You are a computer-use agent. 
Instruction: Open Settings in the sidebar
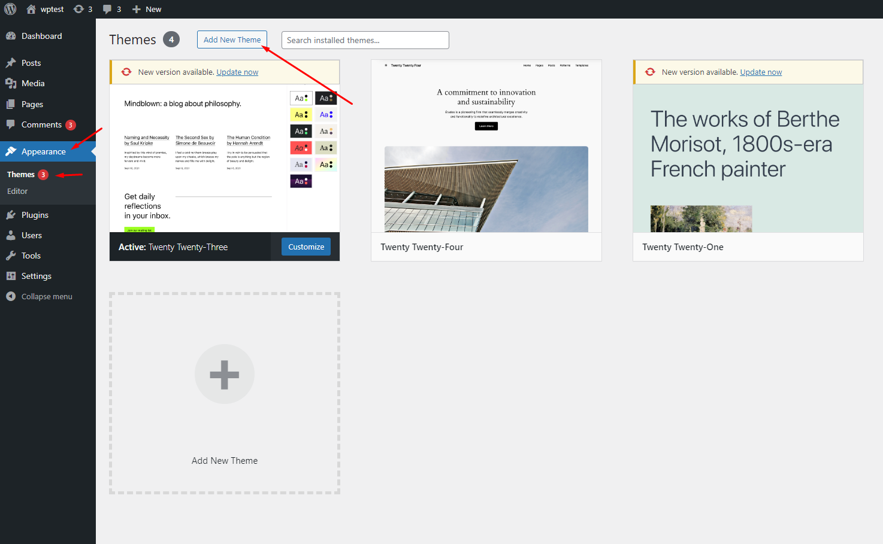click(36, 276)
